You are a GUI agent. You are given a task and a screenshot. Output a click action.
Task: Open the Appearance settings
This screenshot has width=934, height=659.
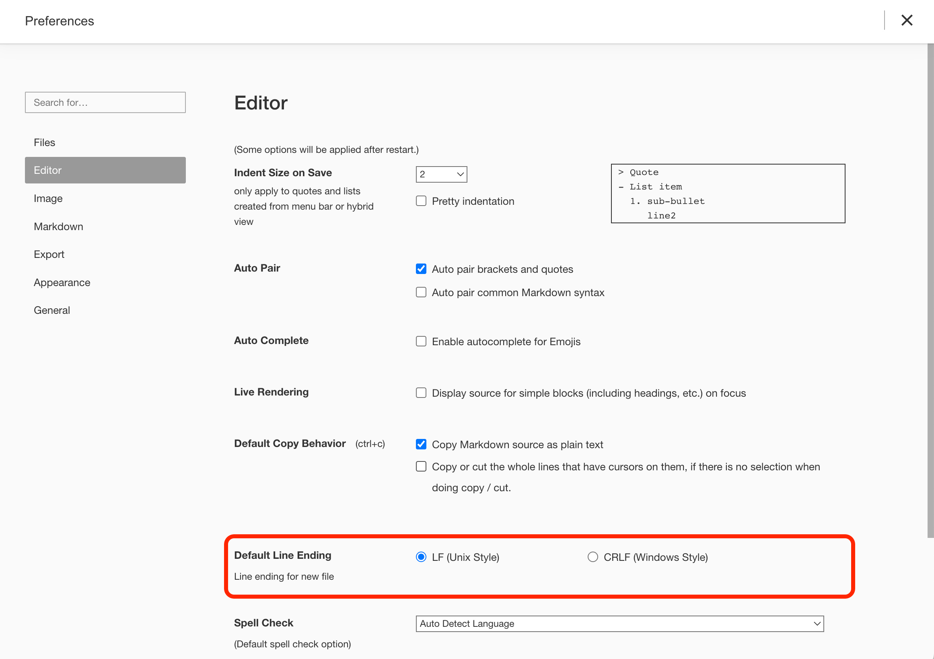tap(62, 282)
